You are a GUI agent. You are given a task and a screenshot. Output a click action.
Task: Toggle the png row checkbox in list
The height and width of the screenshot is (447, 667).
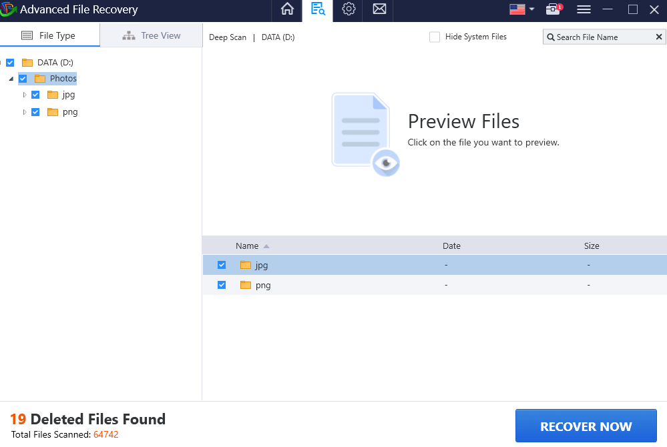(222, 285)
